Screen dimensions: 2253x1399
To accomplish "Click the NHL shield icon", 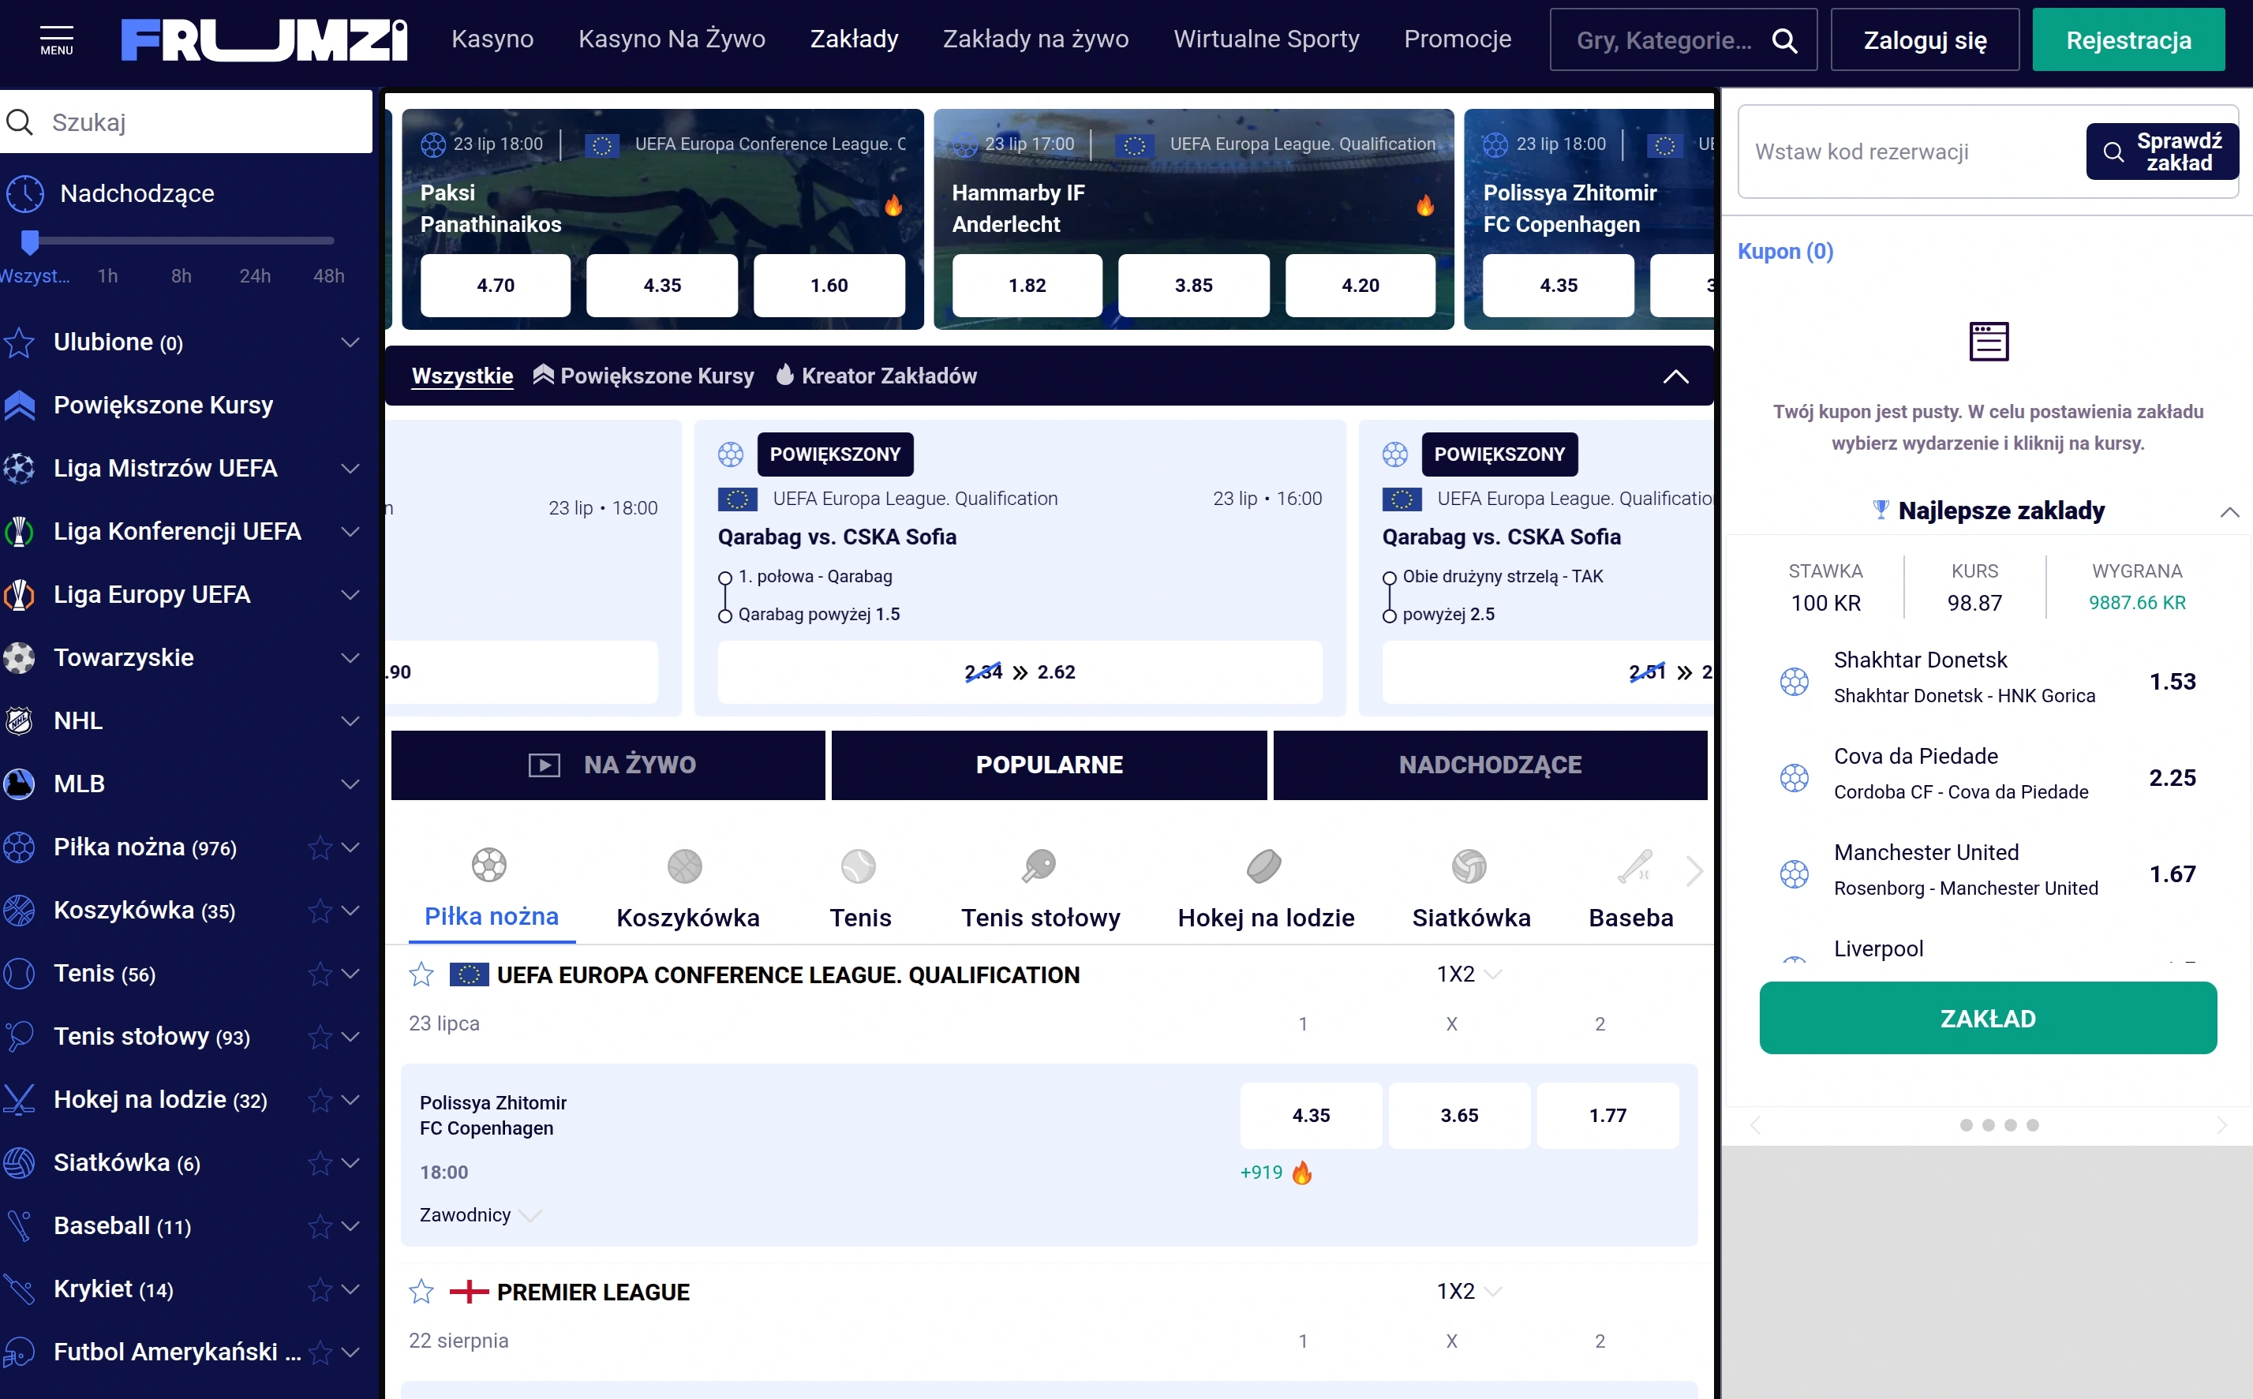I will click(x=20, y=720).
